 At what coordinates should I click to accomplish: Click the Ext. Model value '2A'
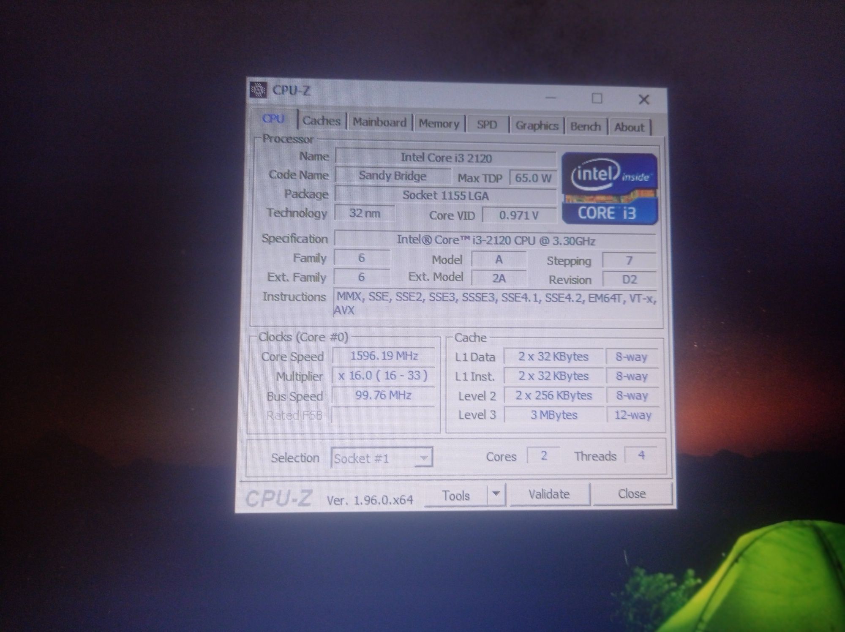tap(499, 278)
